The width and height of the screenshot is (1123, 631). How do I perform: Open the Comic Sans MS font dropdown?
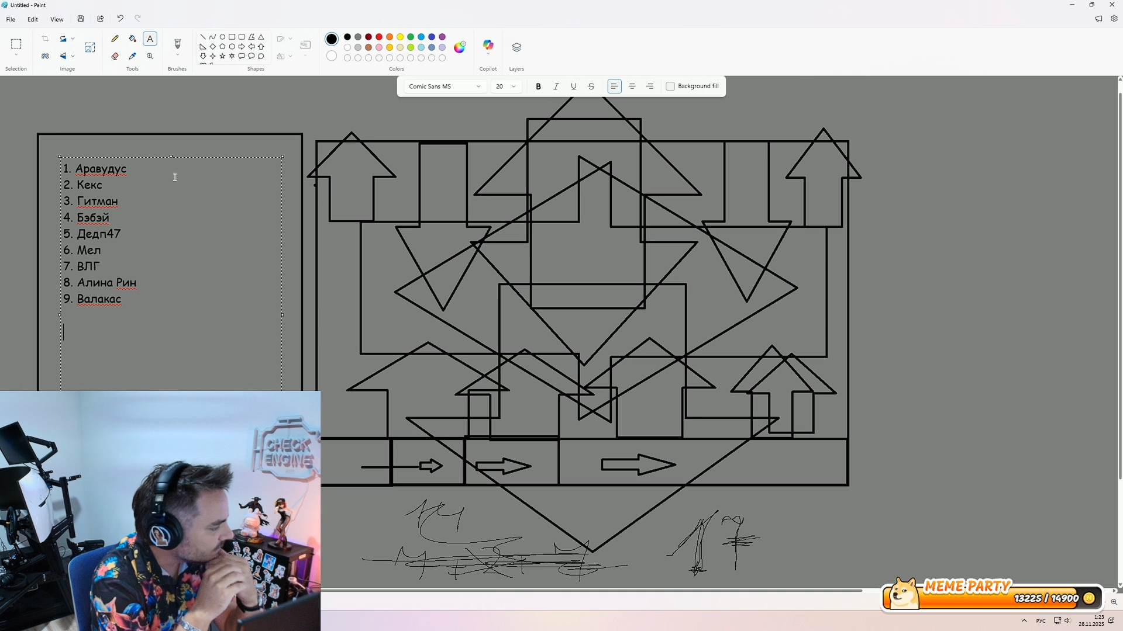pyautogui.click(x=445, y=86)
